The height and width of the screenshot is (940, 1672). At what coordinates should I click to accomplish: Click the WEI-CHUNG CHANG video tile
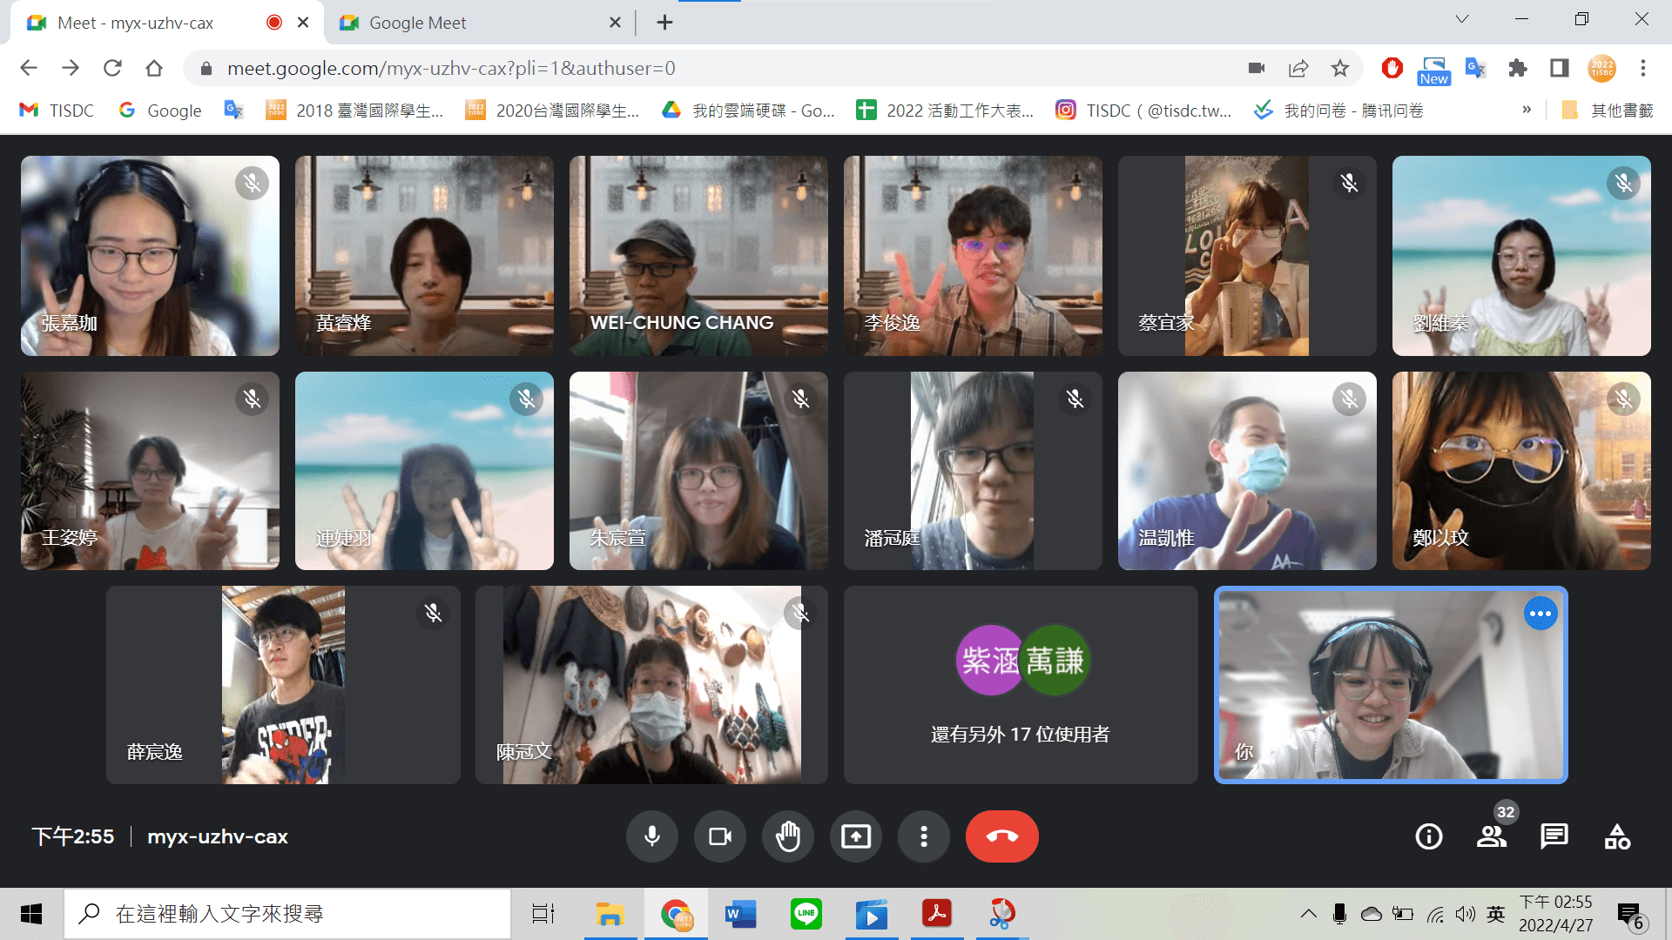pos(698,255)
